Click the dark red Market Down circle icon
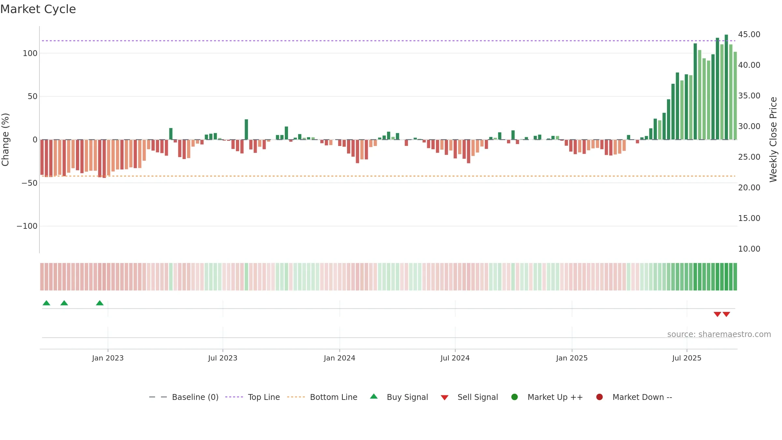Viewport: 782px width, 440px height. coord(599,397)
